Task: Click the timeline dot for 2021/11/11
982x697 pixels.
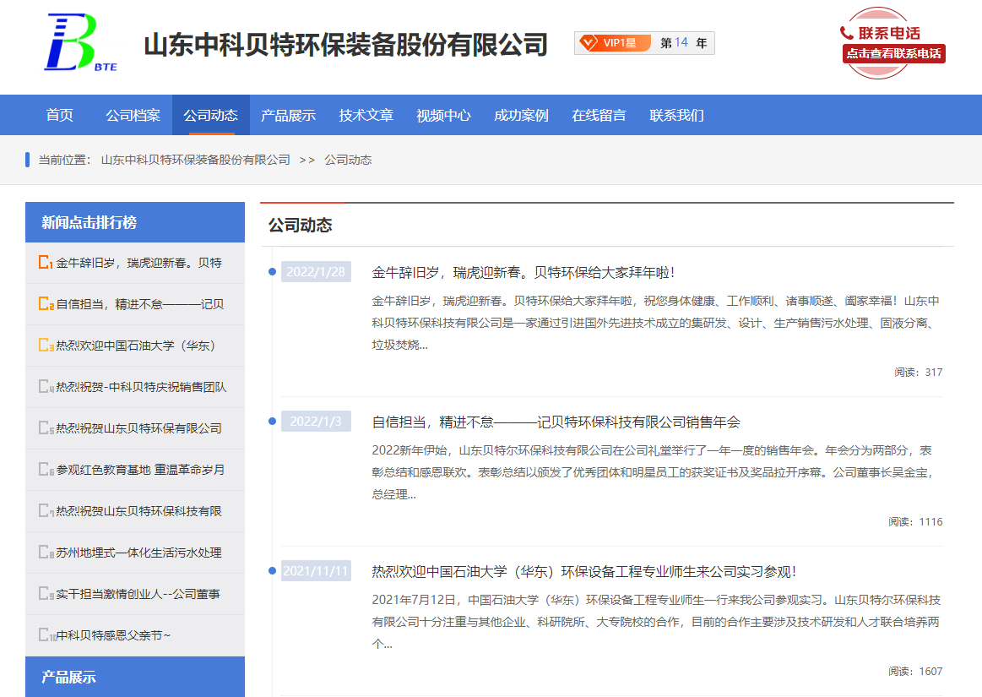Action: point(272,571)
